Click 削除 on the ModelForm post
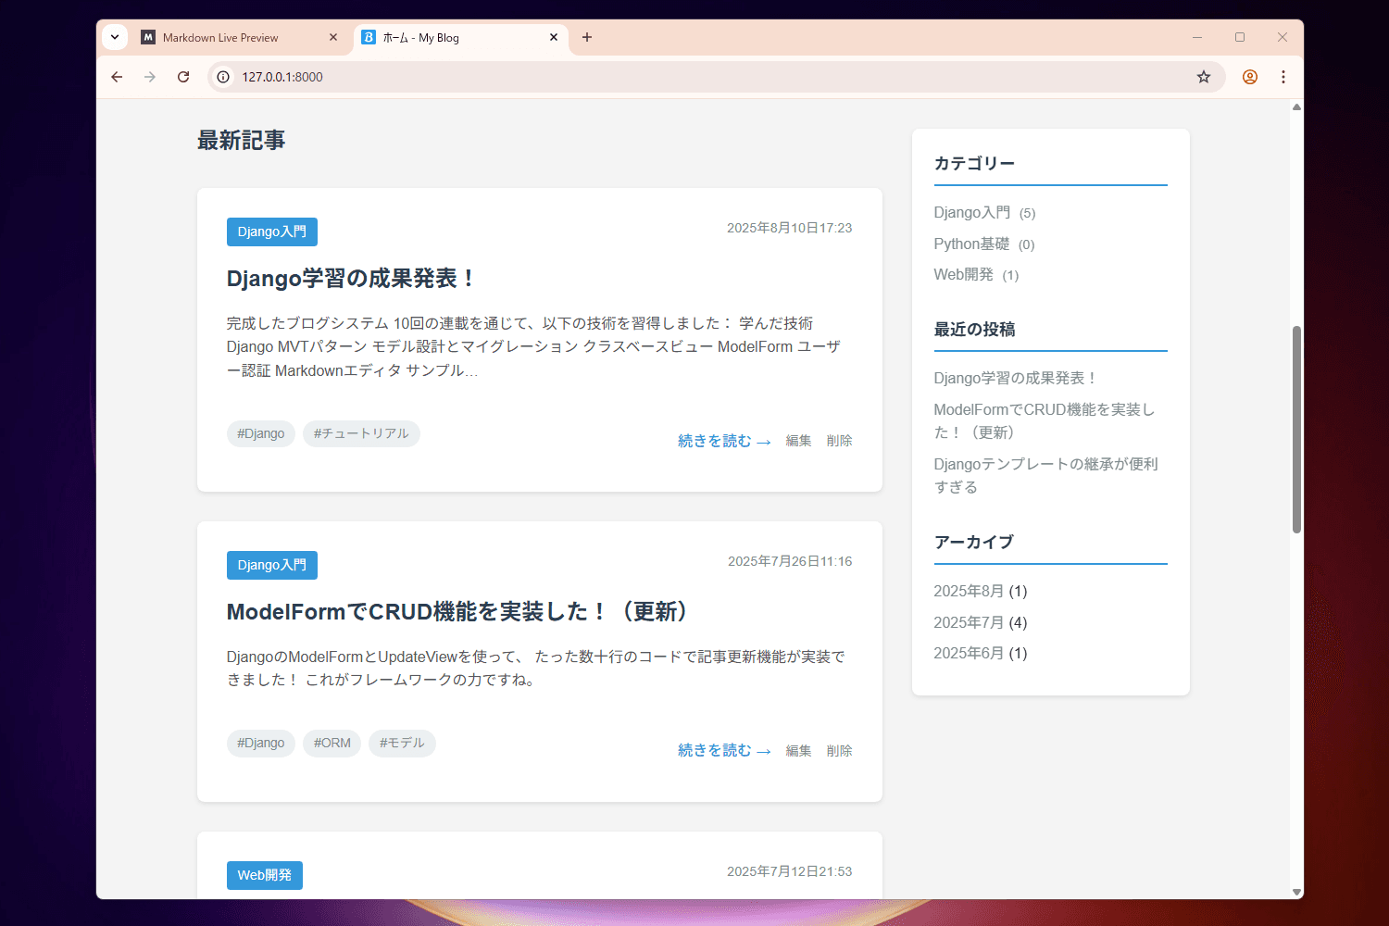This screenshot has width=1389, height=926. 839,750
